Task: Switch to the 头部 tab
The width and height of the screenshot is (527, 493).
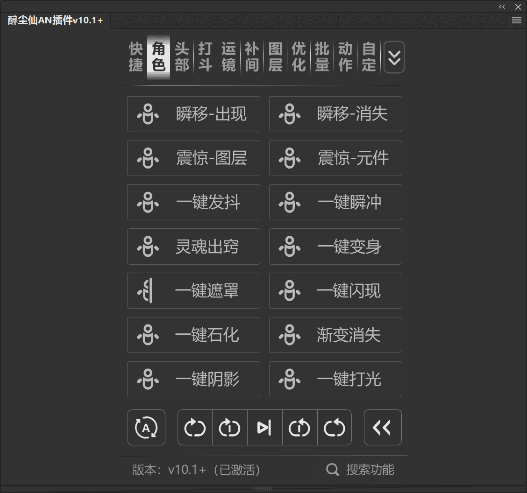Action: pyautogui.click(x=182, y=56)
